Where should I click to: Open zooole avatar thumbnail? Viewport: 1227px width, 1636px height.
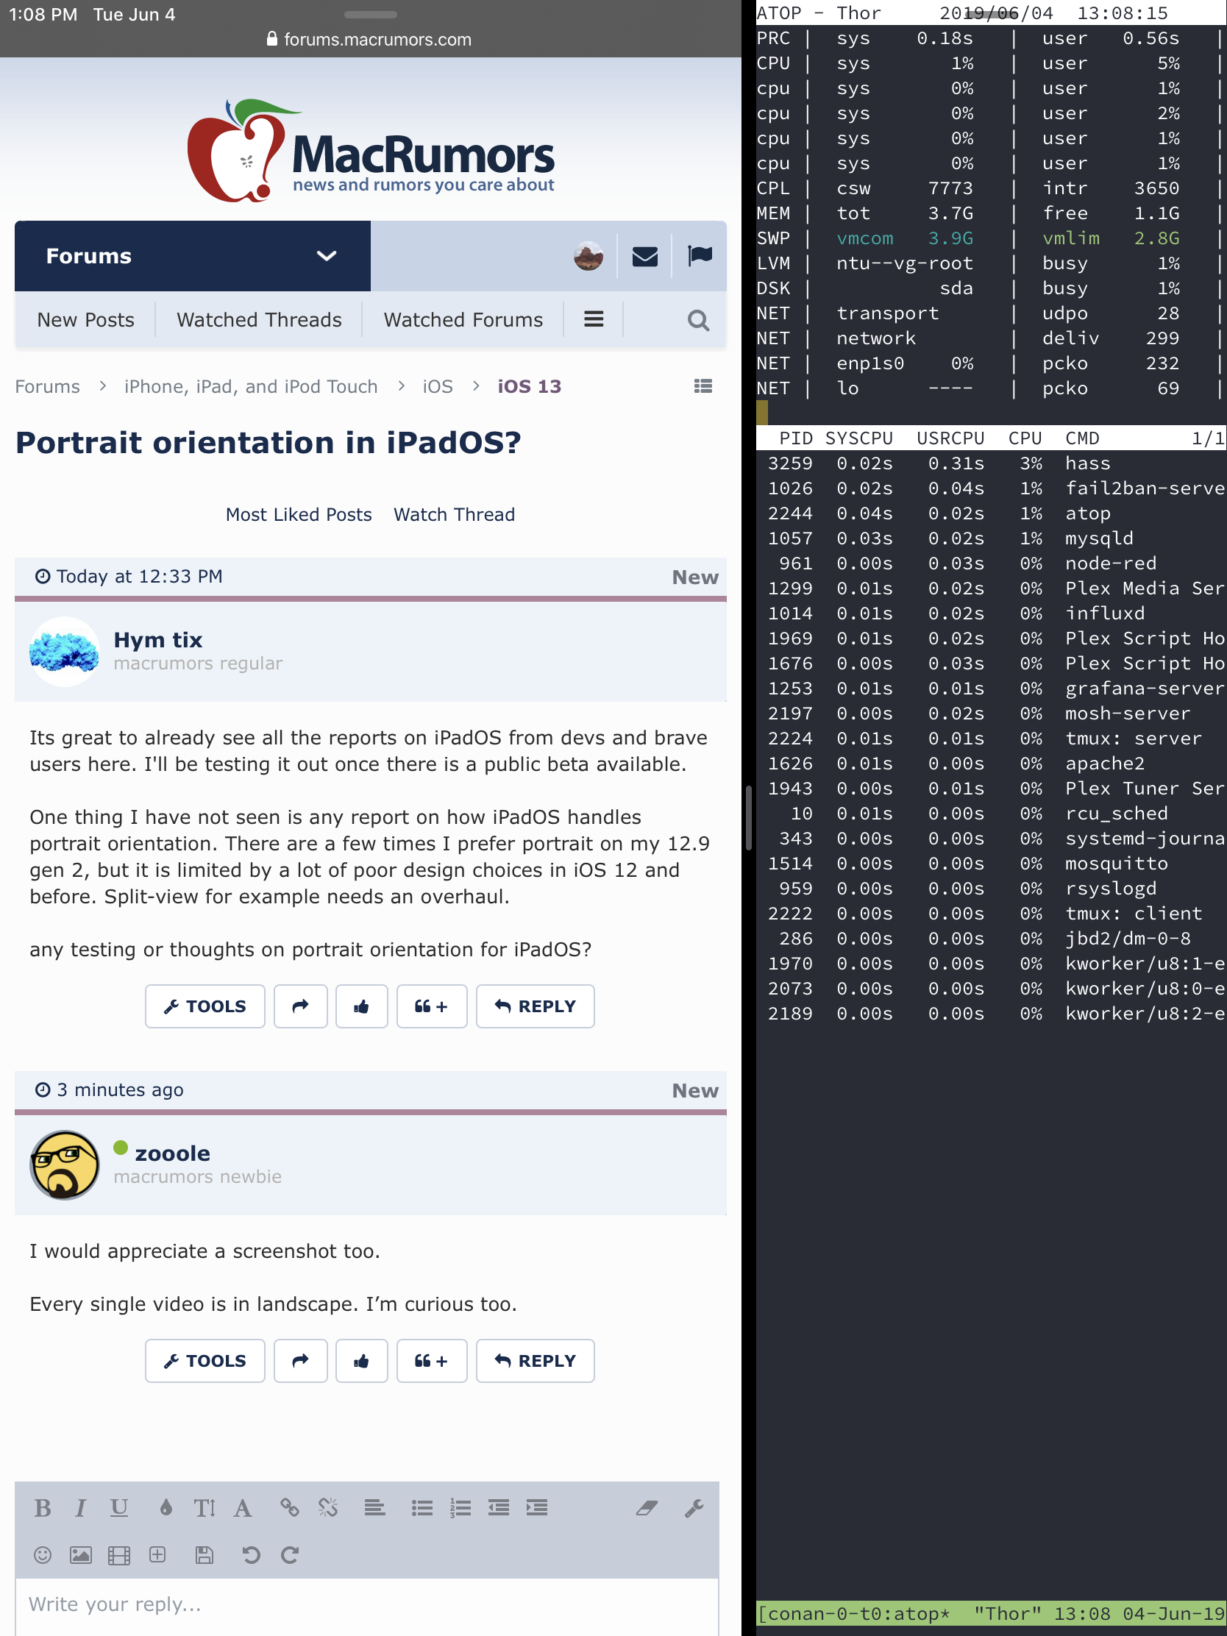[x=64, y=1165]
